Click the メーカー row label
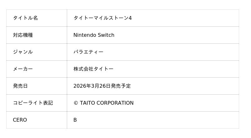Viewport: 251px width, 138px height. [x=23, y=69]
